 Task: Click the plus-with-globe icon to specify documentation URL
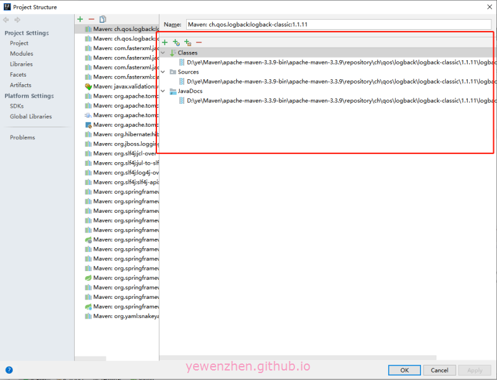click(176, 42)
